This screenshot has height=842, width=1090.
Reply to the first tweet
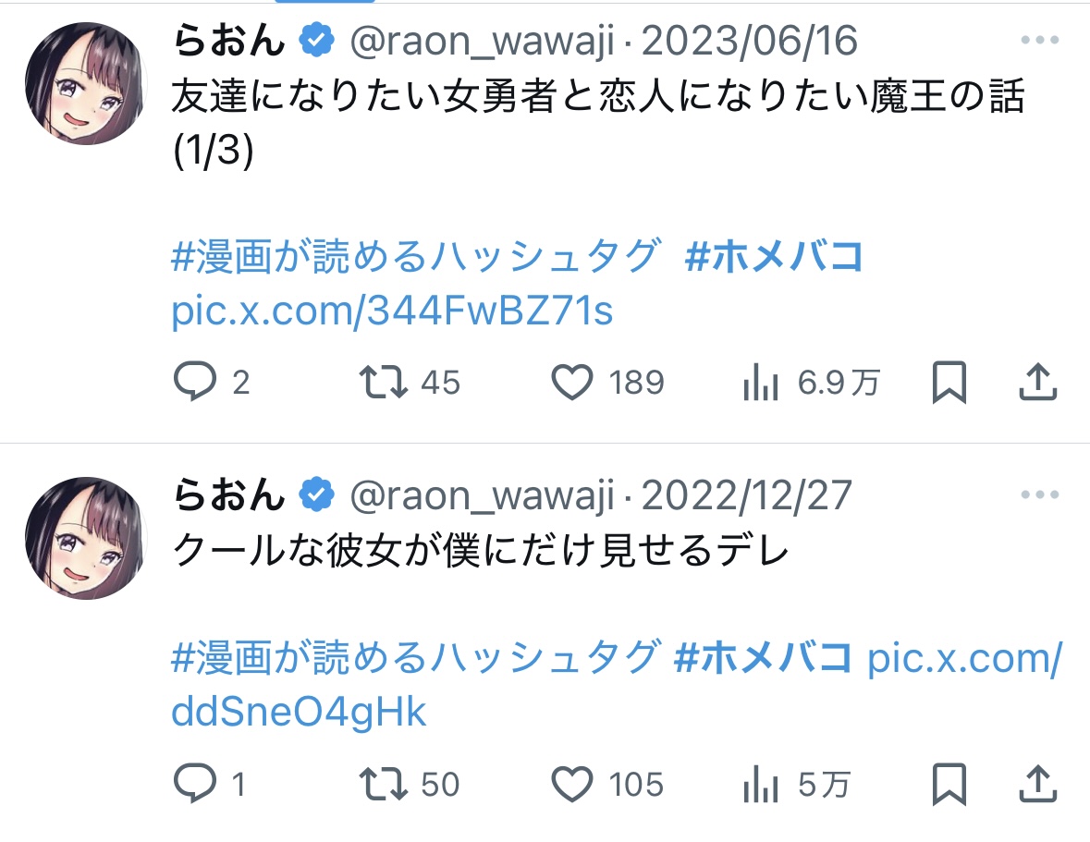click(x=194, y=382)
